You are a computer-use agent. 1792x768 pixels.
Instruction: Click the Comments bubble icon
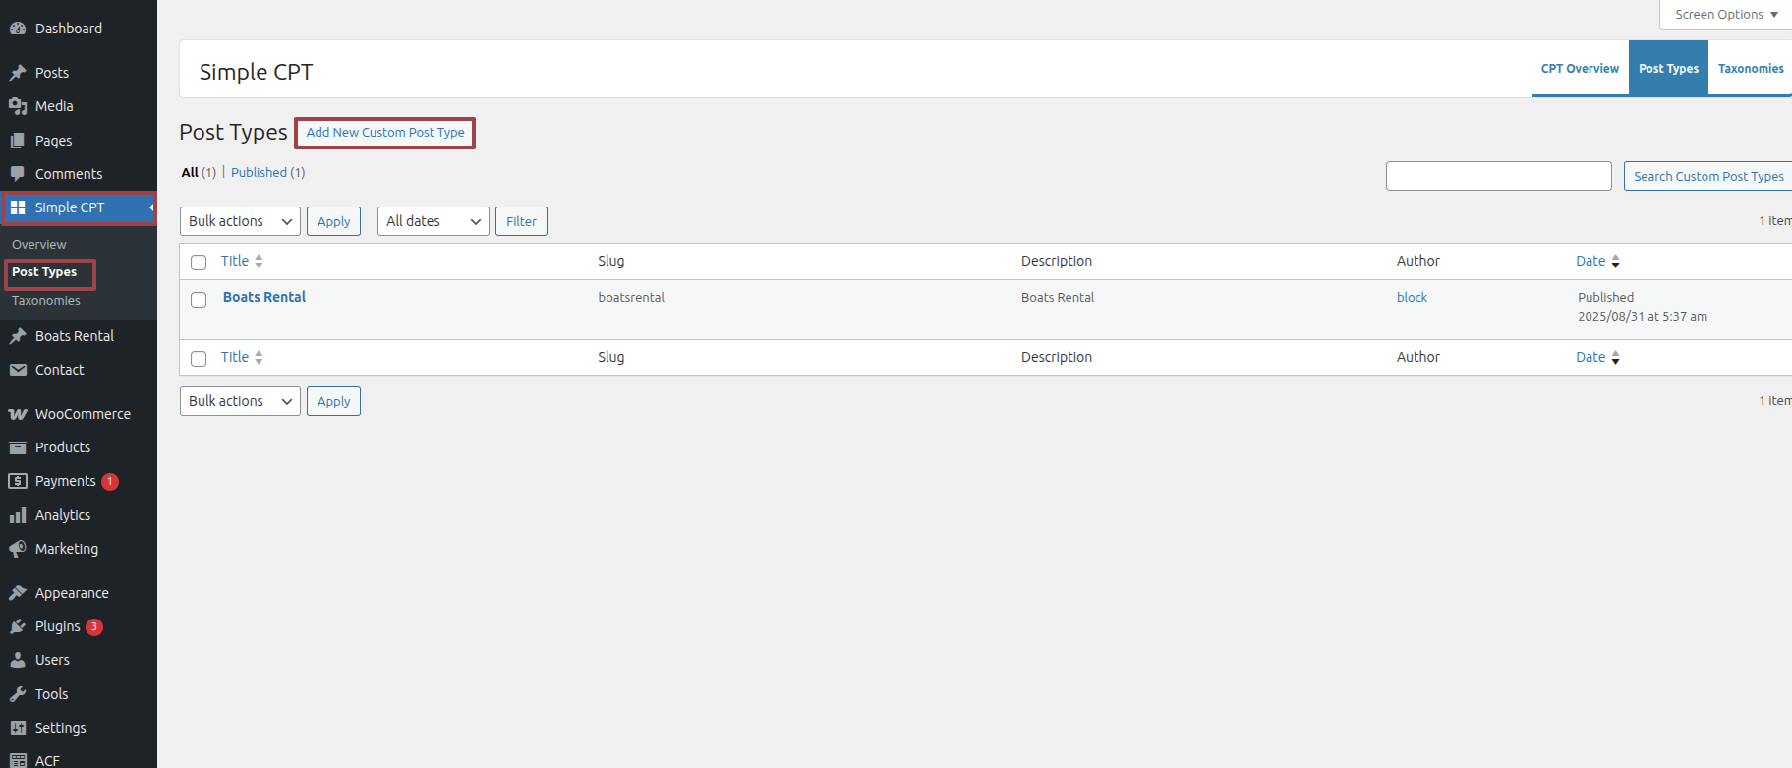(x=18, y=174)
